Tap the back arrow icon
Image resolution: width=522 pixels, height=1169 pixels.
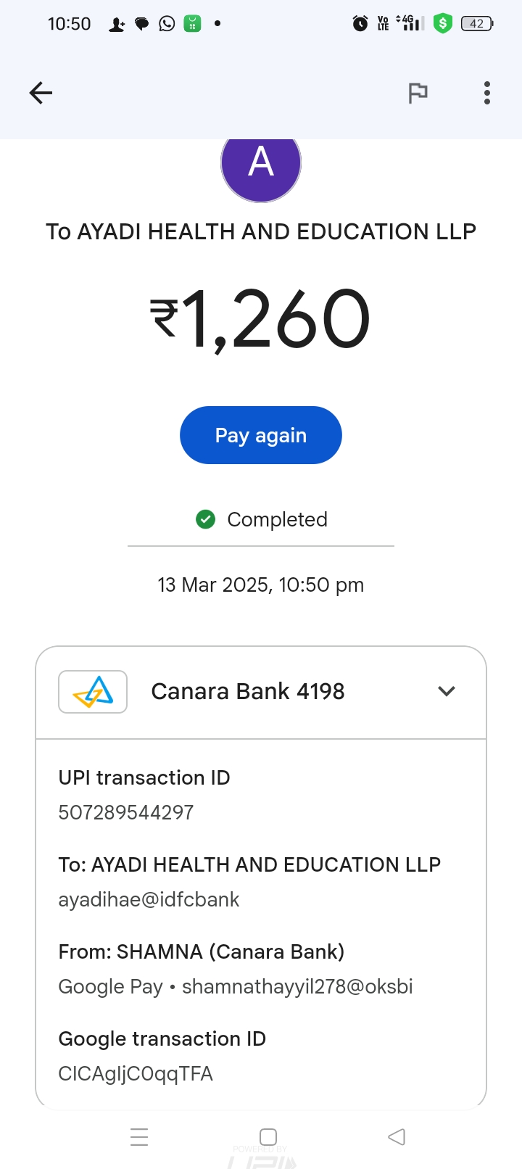point(41,93)
